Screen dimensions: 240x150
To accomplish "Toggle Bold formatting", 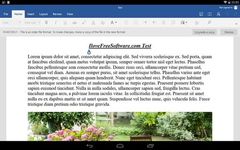I will pyautogui.click(x=46, y=22).
